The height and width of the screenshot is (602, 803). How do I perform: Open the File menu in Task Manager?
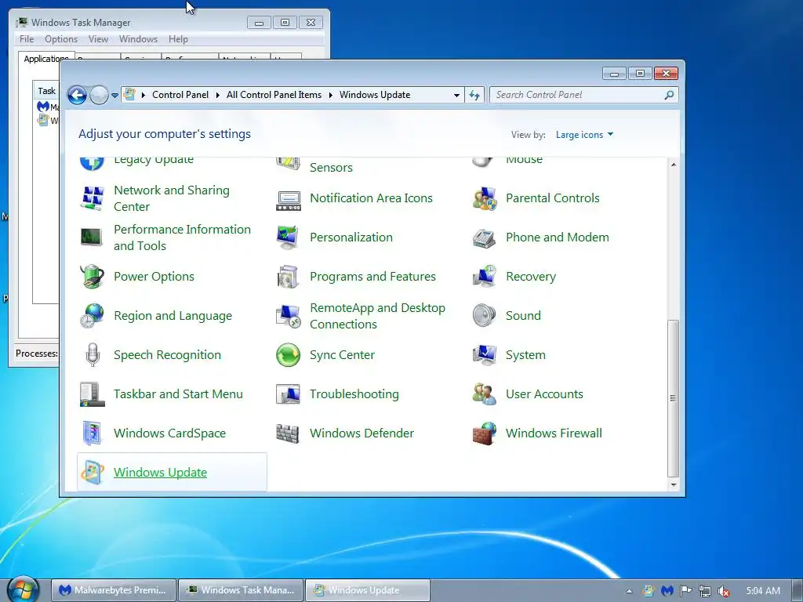click(27, 39)
